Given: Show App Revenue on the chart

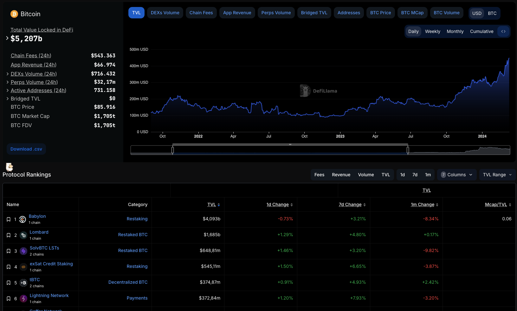Looking at the screenshot, I should [237, 13].
